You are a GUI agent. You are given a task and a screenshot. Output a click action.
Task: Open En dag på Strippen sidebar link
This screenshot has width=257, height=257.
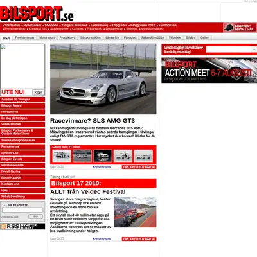coord(22,118)
